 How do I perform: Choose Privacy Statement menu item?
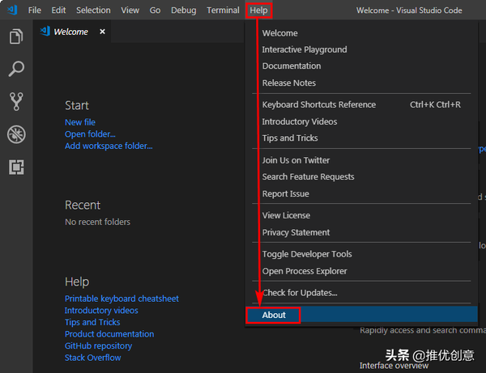pos(361,232)
